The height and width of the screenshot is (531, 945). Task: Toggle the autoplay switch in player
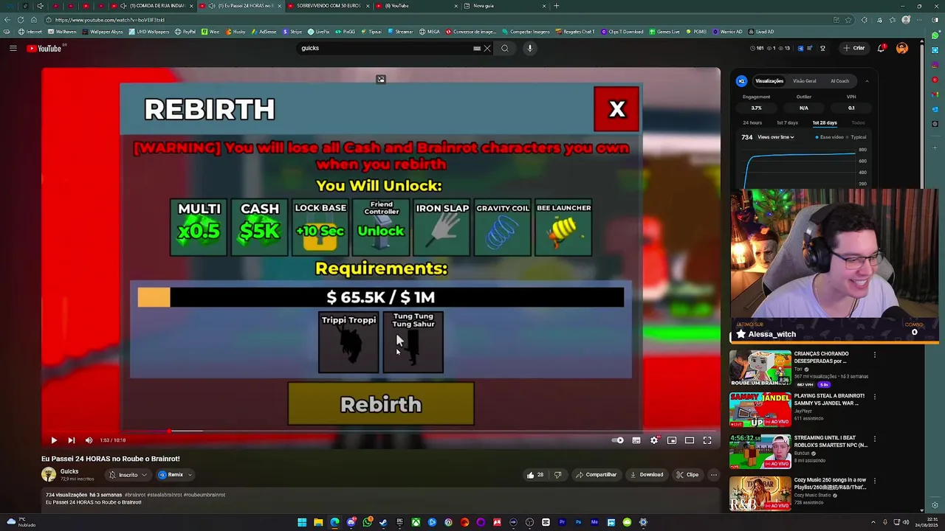pos(618,440)
